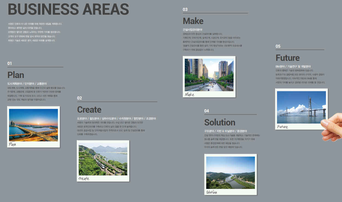Select the section number 02
342x202 pixels.
(x=79, y=98)
